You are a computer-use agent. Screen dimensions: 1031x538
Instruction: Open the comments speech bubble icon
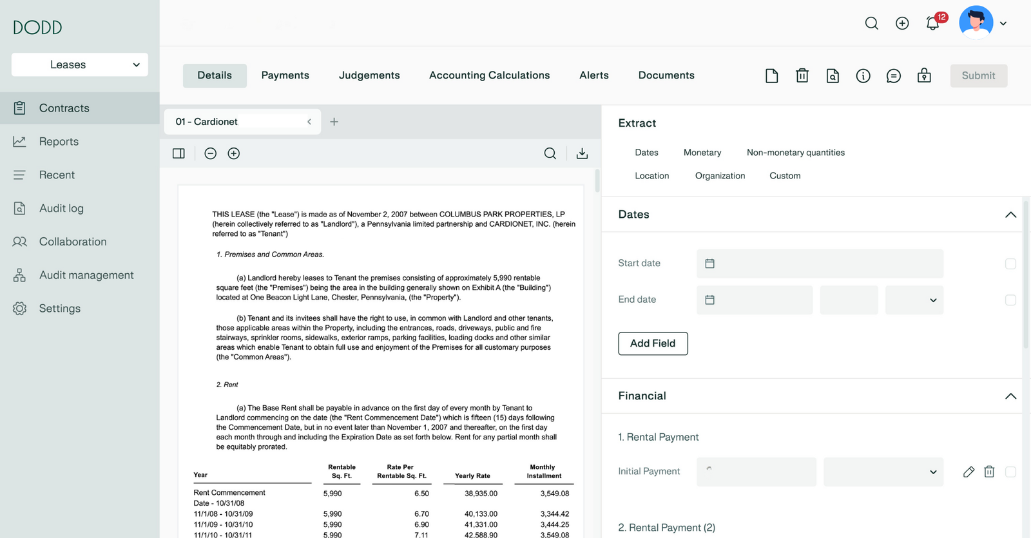coord(893,76)
